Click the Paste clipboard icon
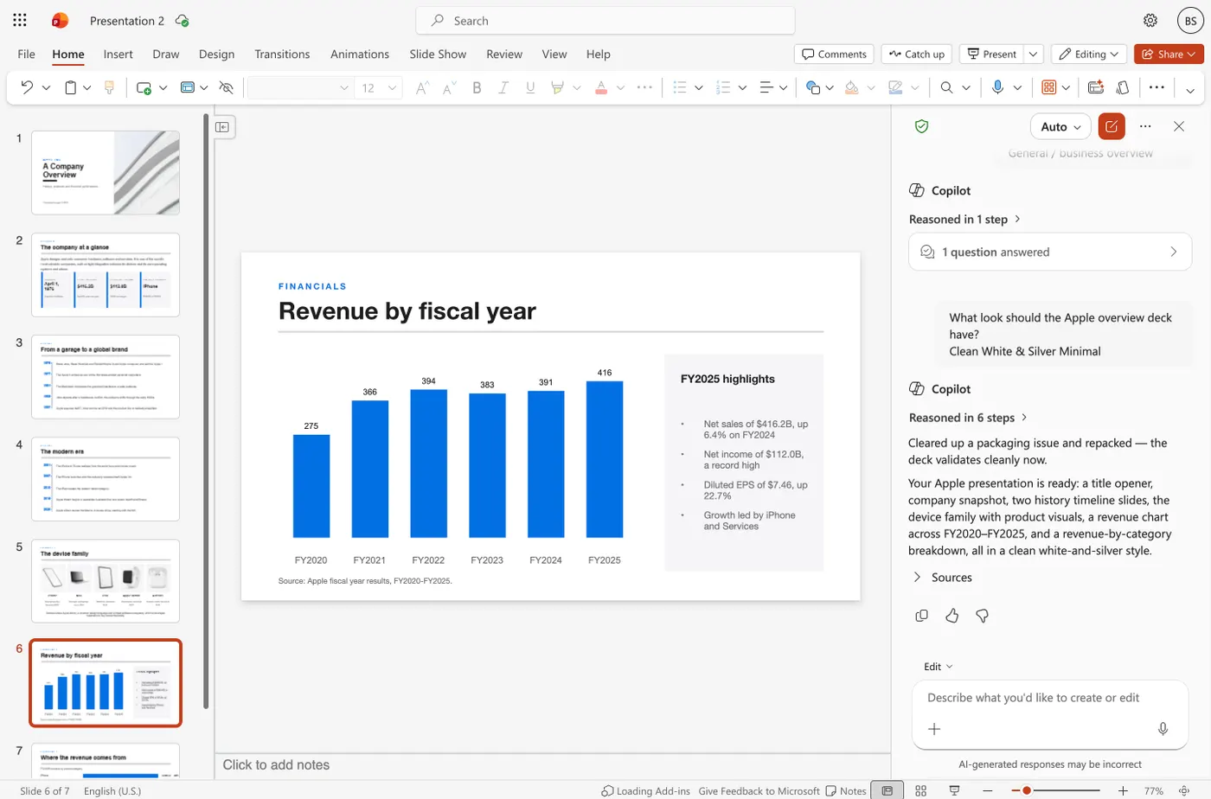 [x=71, y=87]
